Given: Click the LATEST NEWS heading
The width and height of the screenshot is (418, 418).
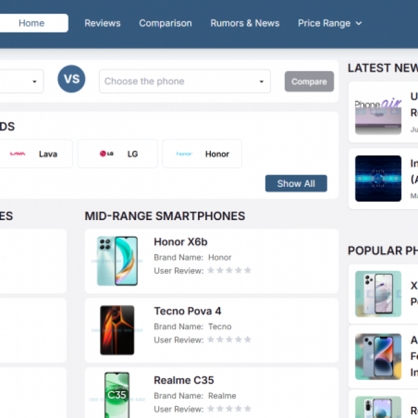Looking at the screenshot, I should [x=383, y=68].
